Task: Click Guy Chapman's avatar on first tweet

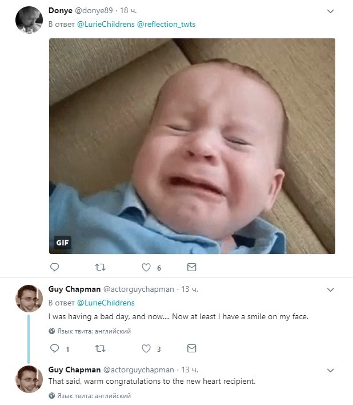Action: pyautogui.click(x=29, y=298)
